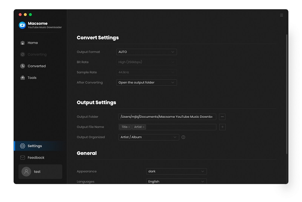Click the Macsome app name text

(38, 23)
